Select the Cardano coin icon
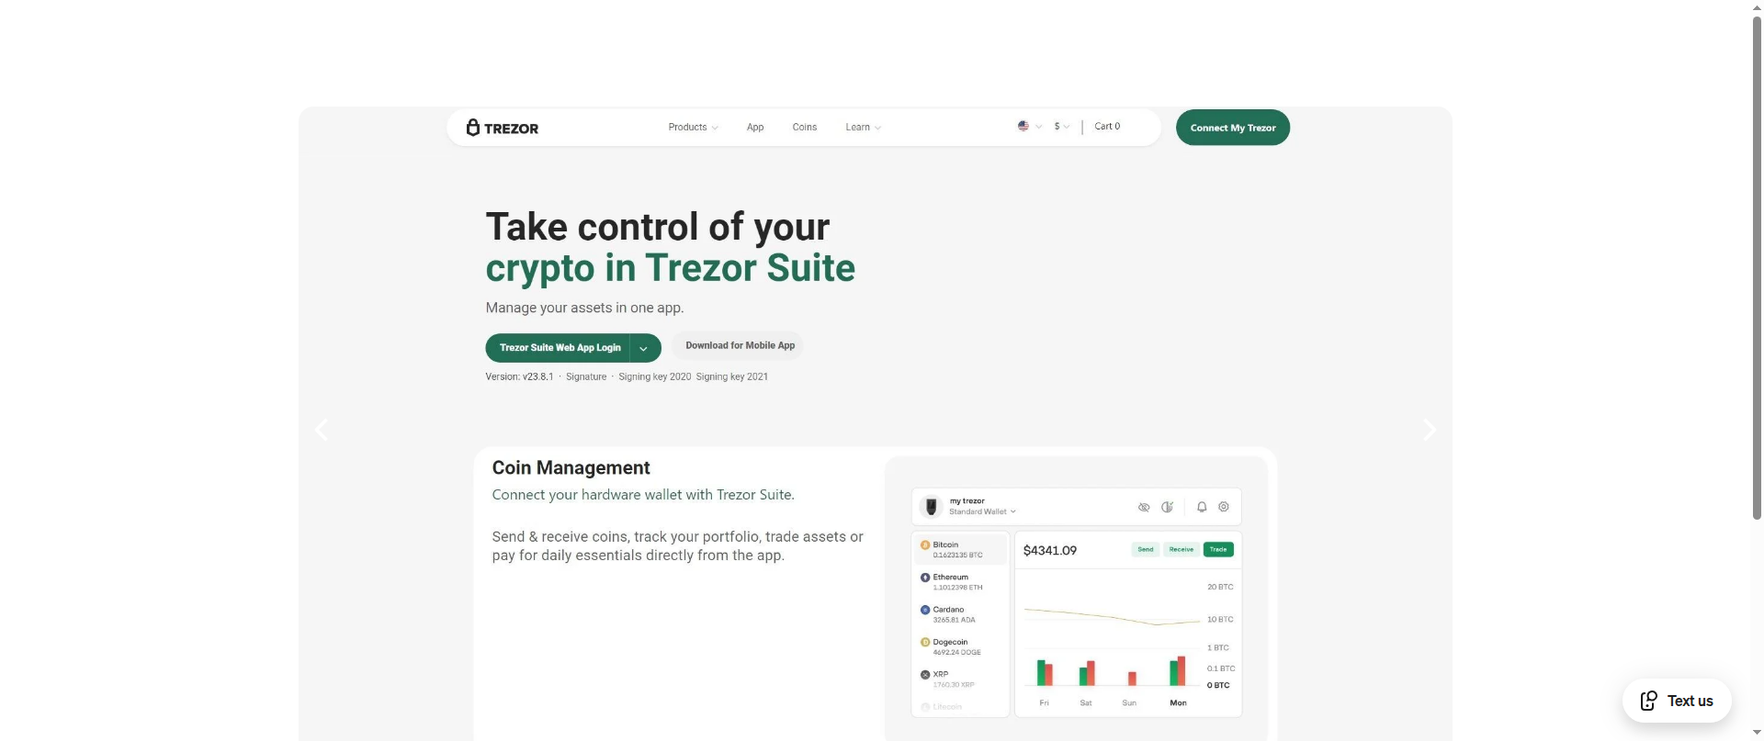This screenshot has height=741, width=1764. coord(925,610)
